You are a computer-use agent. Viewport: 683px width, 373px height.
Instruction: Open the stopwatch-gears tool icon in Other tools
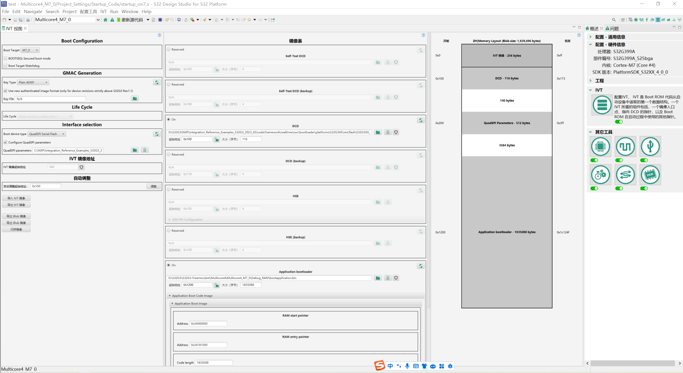(600, 175)
